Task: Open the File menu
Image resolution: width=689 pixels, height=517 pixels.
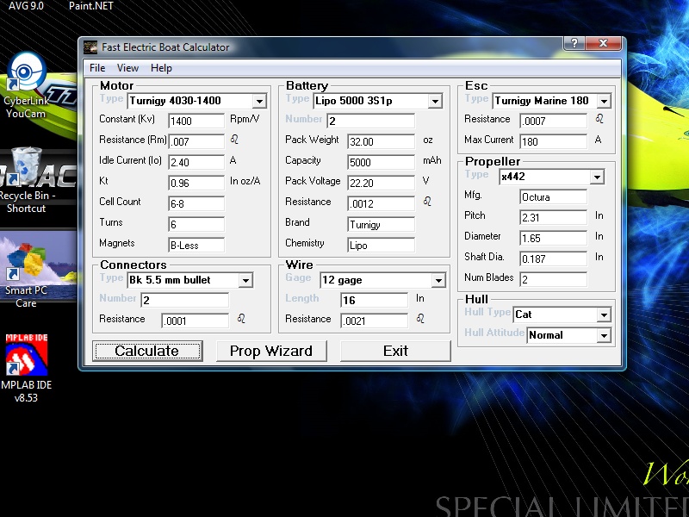Action: pyautogui.click(x=97, y=68)
